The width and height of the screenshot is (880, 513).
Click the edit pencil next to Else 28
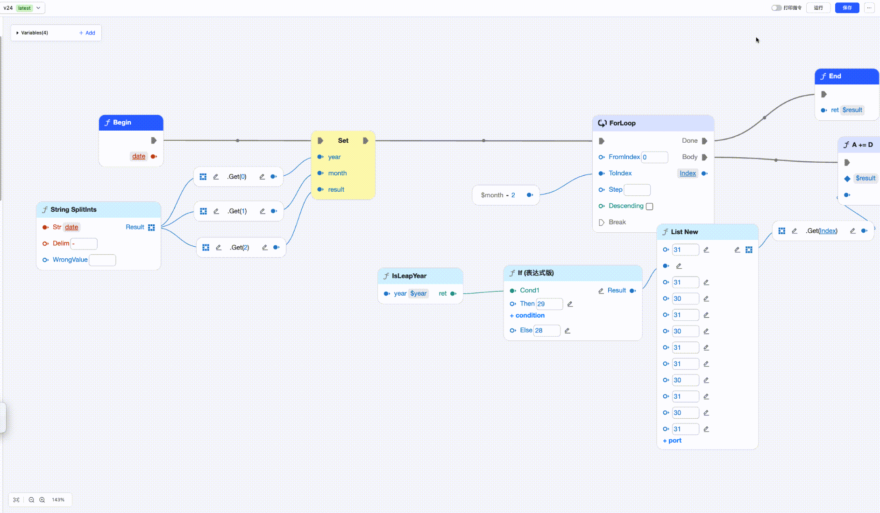point(568,330)
